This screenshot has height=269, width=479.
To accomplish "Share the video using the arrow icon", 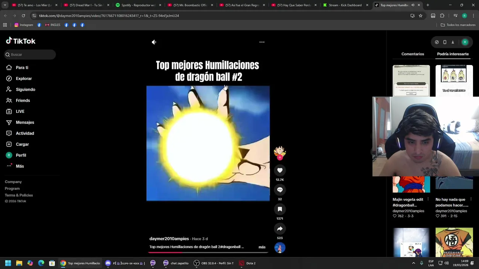I will click(280, 229).
